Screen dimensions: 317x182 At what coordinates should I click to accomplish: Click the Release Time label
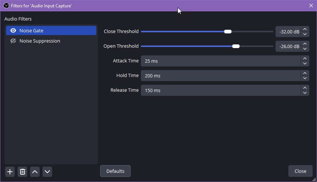(x=124, y=90)
